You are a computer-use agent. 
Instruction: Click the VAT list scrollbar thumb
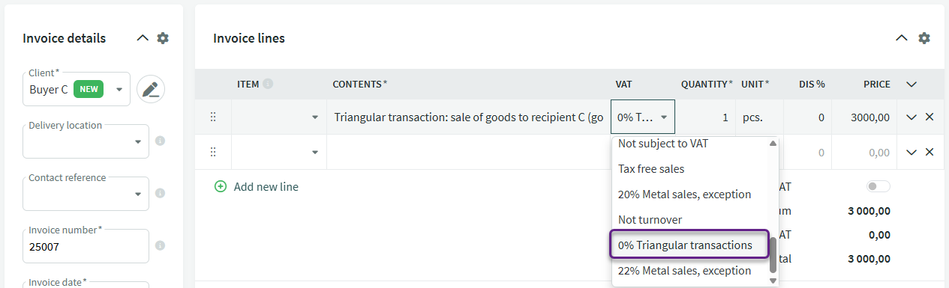(x=773, y=255)
